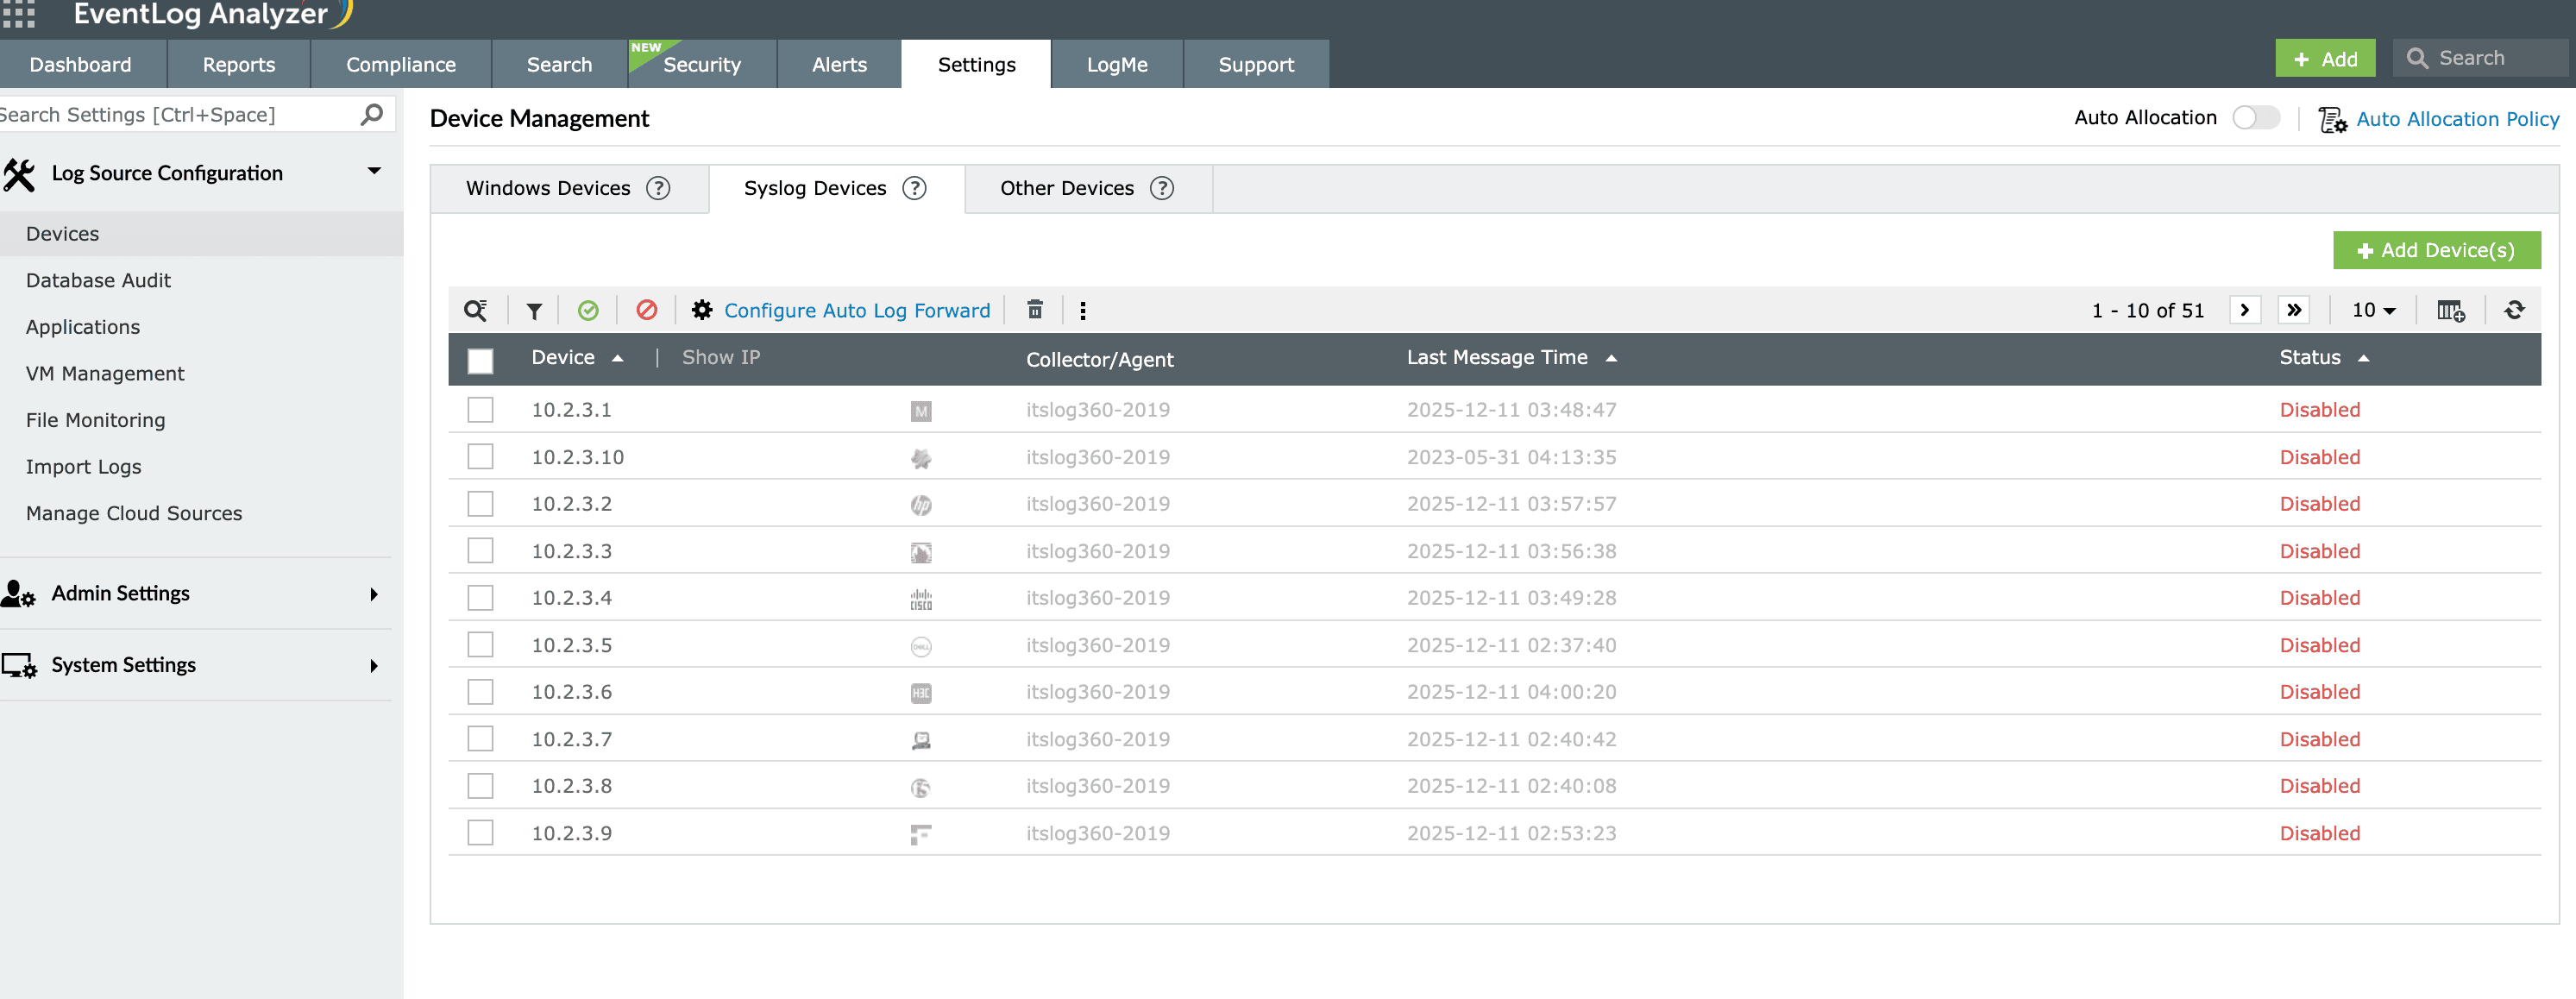Toggle the Auto Allocation switch
Image resolution: width=2576 pixels, height=999 pixels.
tap(2256, 118)
